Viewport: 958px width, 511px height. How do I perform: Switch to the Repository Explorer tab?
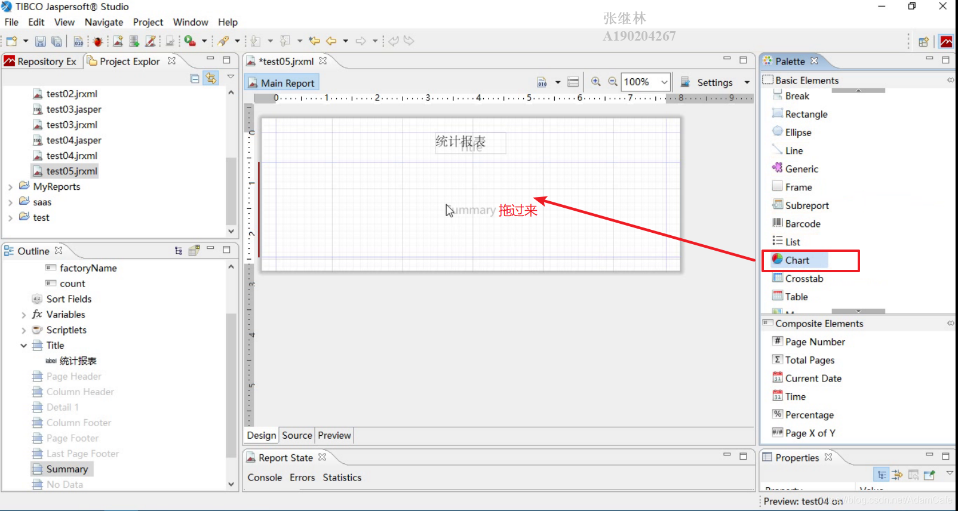point(41,61)
